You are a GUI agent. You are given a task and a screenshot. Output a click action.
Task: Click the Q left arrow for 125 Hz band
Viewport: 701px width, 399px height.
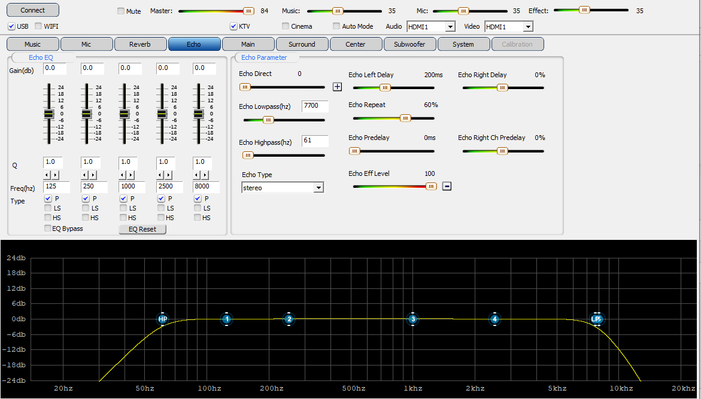[x=47, y=175]
